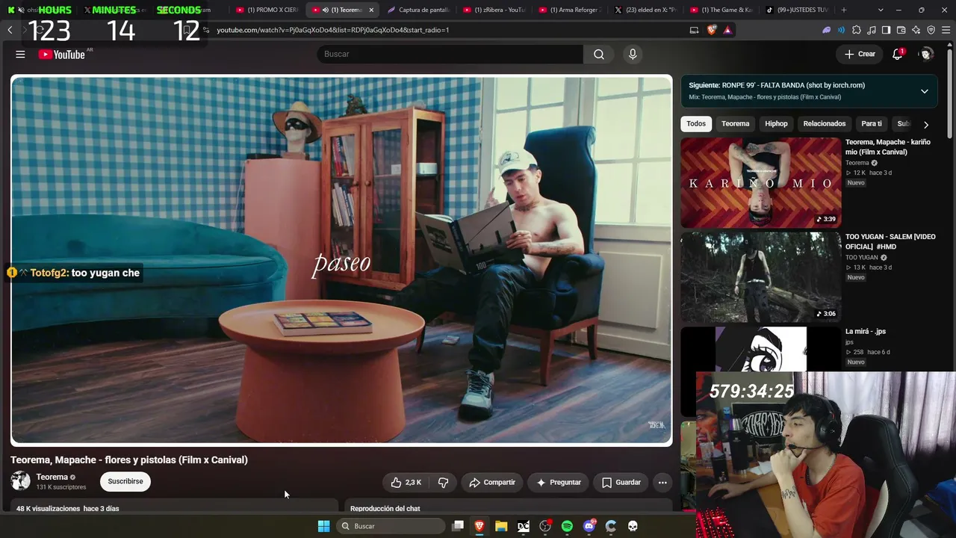
Task: Dislike the video with thumbs down
Action: click(443, 483)
